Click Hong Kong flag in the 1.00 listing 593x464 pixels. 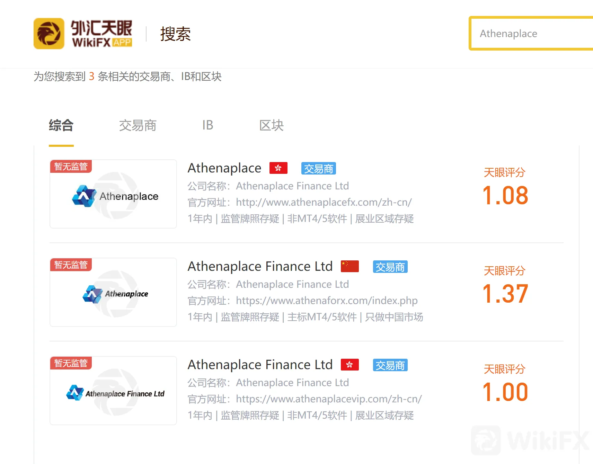click(x=350, y=365)
